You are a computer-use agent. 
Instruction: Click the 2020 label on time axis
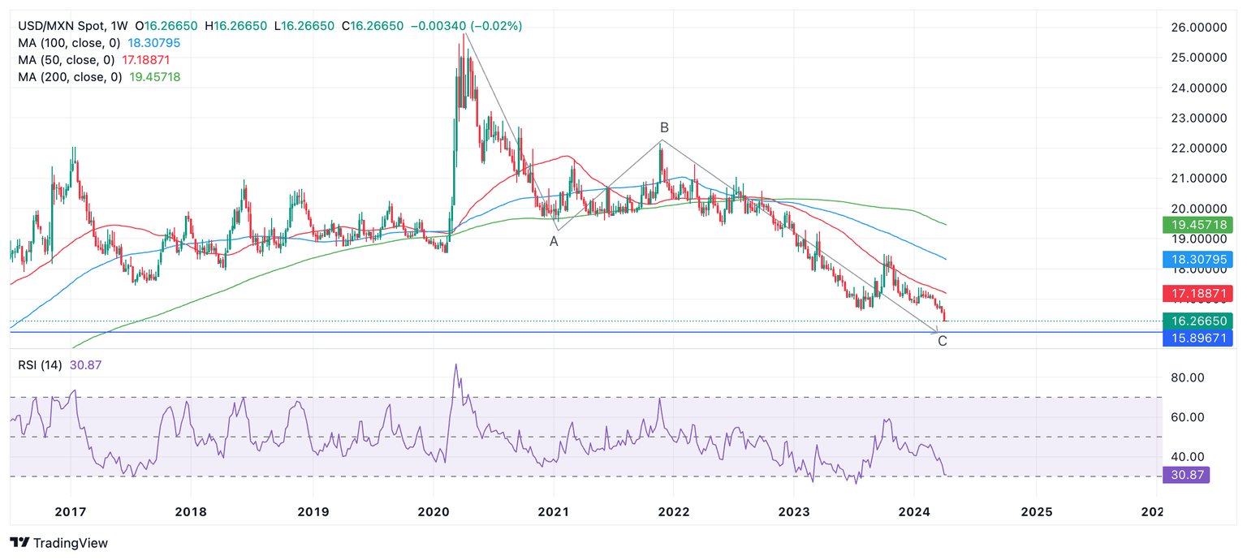(433, 512)
